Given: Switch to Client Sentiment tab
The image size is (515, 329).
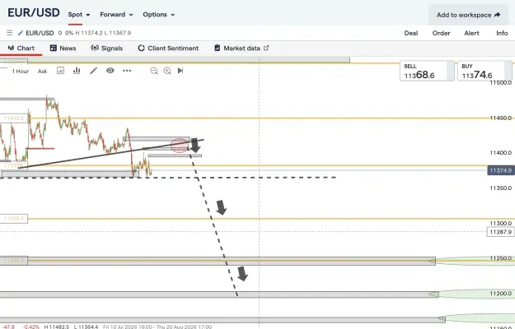Looking at the screenshot, I should pos(168,49).
